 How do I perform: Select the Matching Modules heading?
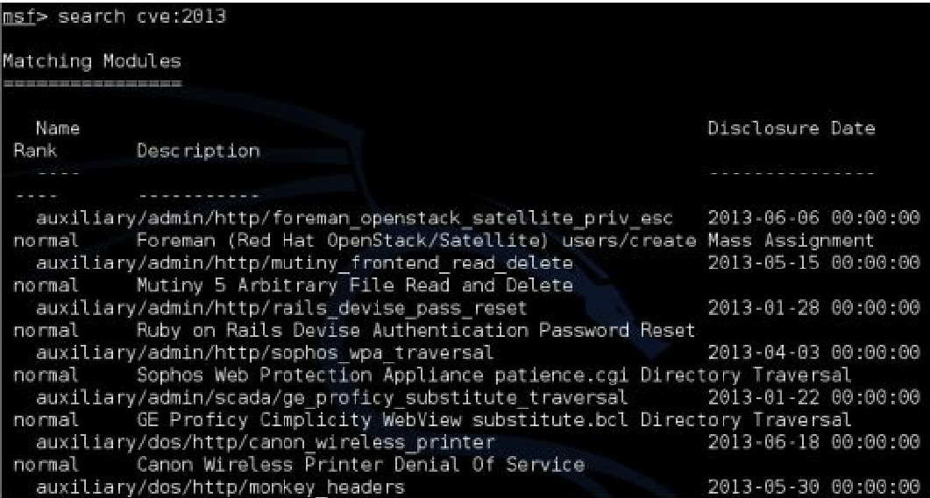[92, 61]
